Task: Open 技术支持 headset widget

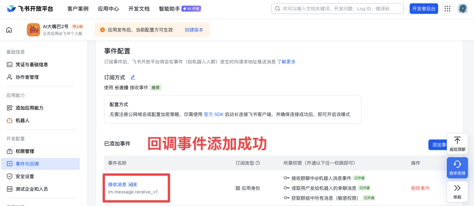Action: [457, 167]
